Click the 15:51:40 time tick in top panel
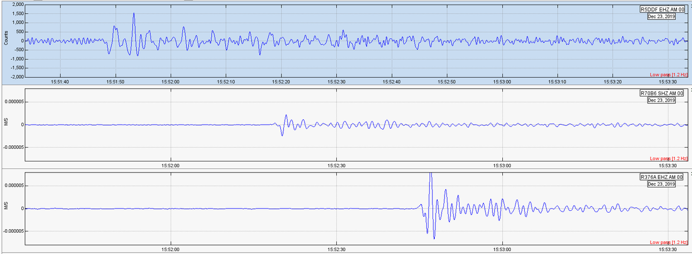Viewport: 692px width, 254px height. [x=60, y=82]
